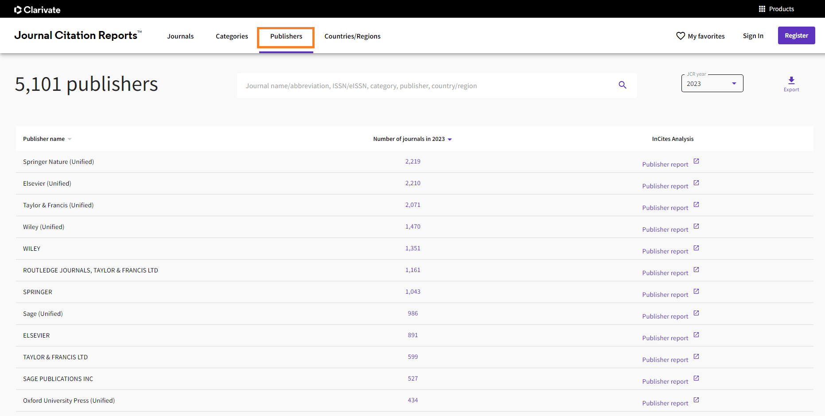Screen dimensions: 825x416
Task: Open Publisher report for Springer Nature (Unified)
Action: click(x=665, y=164)
